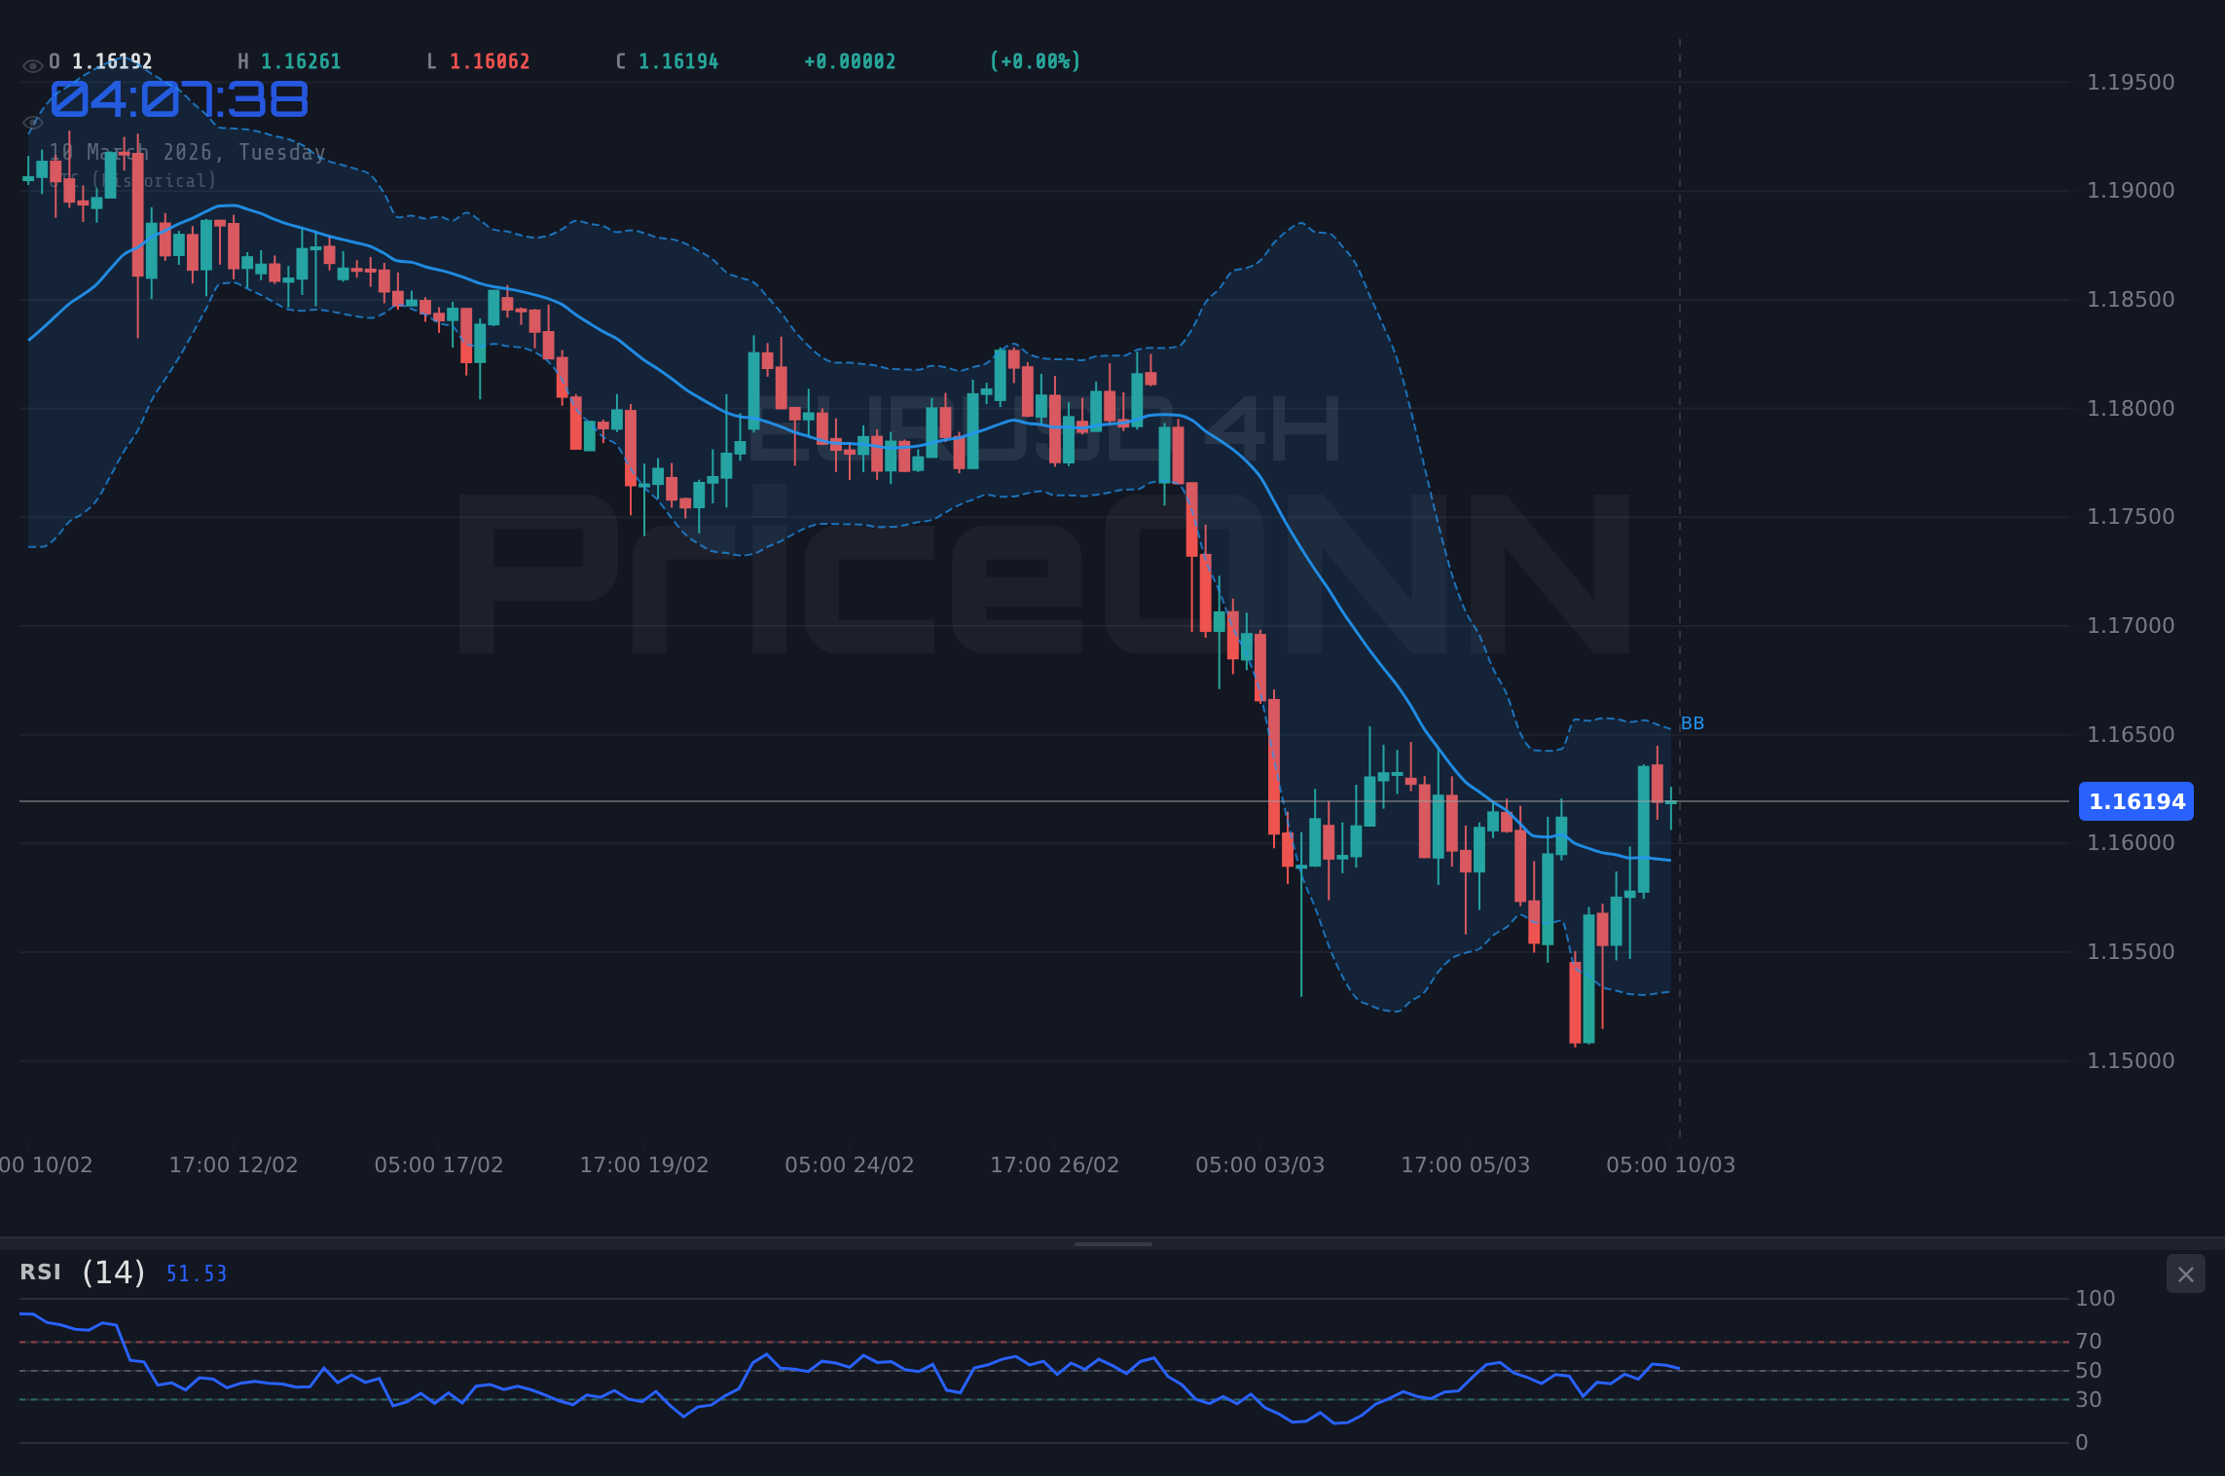Image resolution: width=2225 pixels, height=1476 pixels.
Task: Grab the resize handle above the RSI panel
Action: click(x=1112, y=1243)
